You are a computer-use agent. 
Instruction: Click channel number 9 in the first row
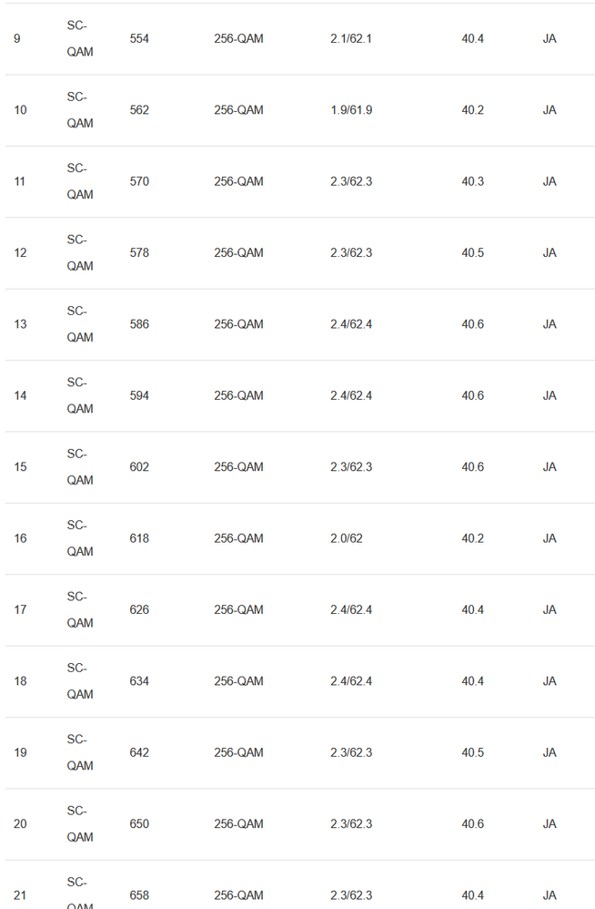[x=17, y=39]
